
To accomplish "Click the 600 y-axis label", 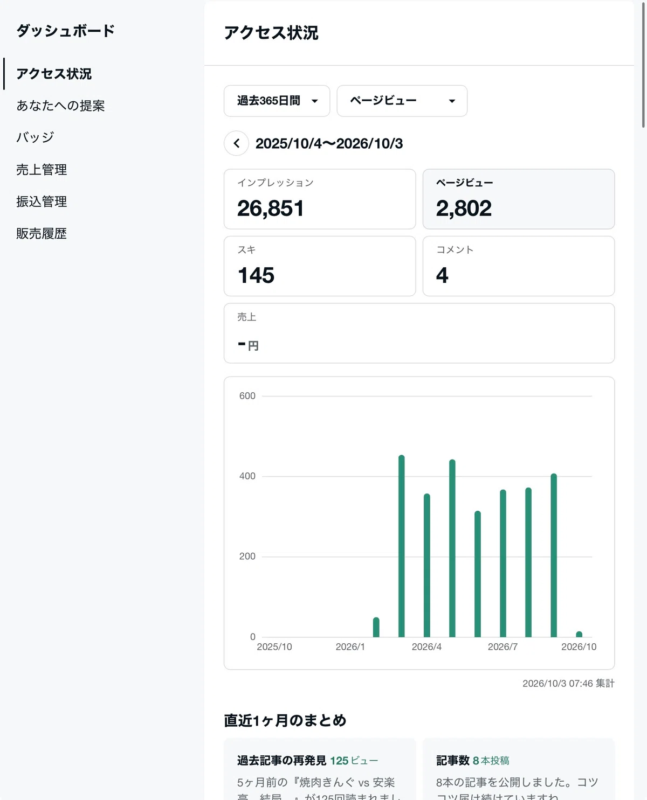I will (247, 396).
